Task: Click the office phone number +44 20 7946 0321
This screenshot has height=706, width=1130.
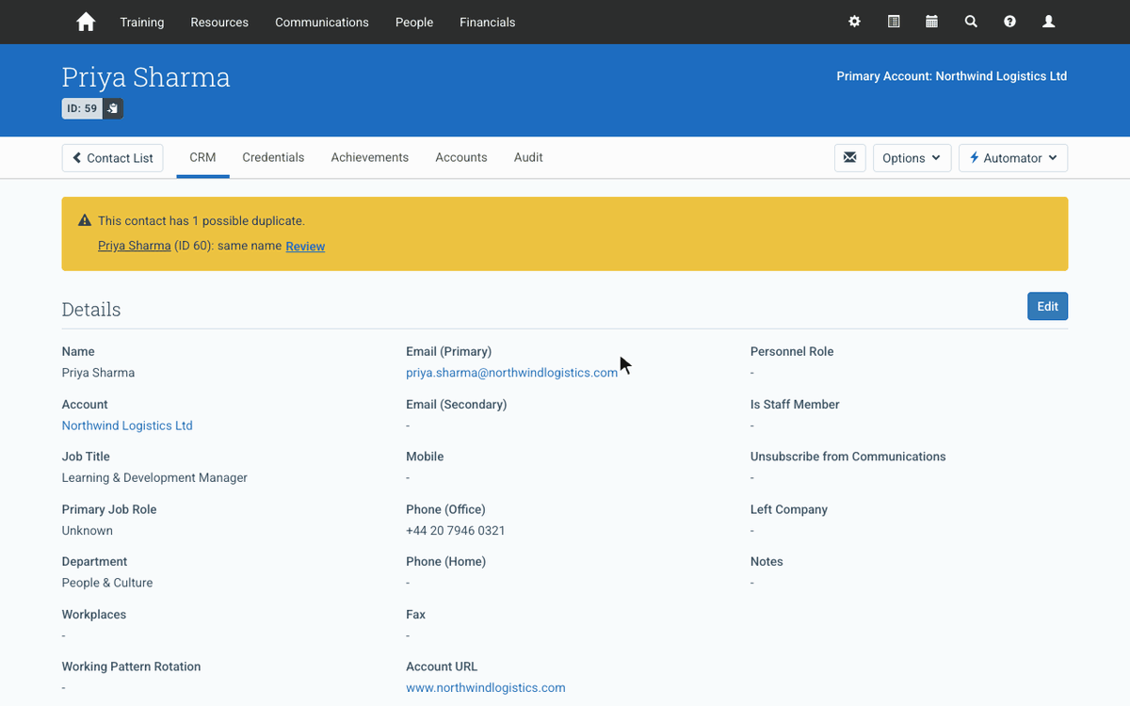Action: (x=456, y=531)
